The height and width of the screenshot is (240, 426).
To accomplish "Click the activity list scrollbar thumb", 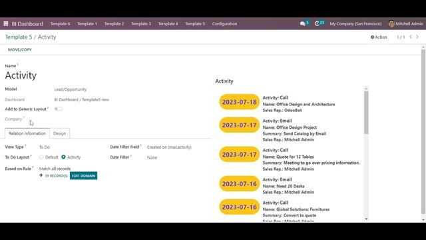I will click(x=366, y=113).
